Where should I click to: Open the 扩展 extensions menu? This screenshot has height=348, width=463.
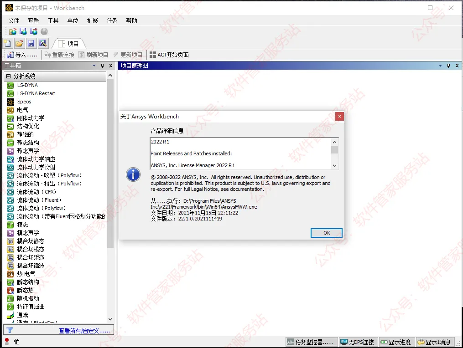(93, 20)
